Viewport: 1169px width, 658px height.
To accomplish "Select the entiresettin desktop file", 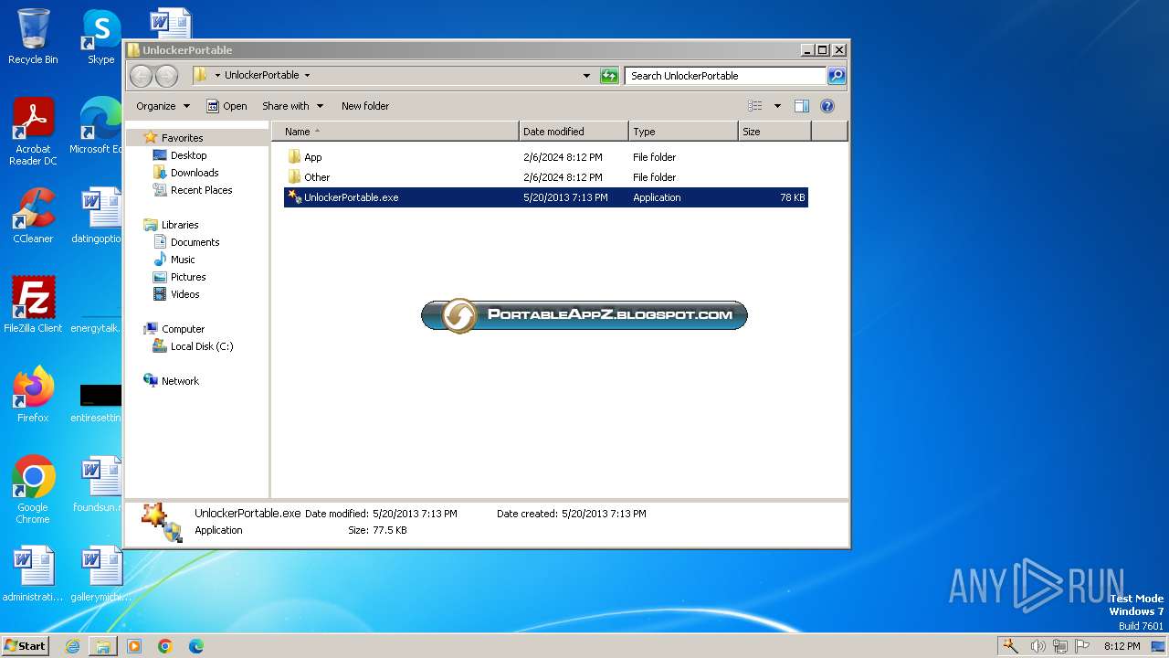I will [x=98, y=402].
